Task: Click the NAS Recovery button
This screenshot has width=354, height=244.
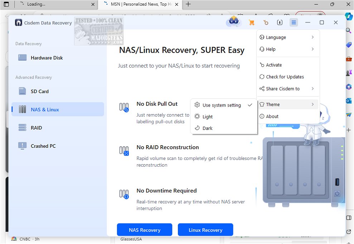Action: pyautogui.click(x=145, y=230)
